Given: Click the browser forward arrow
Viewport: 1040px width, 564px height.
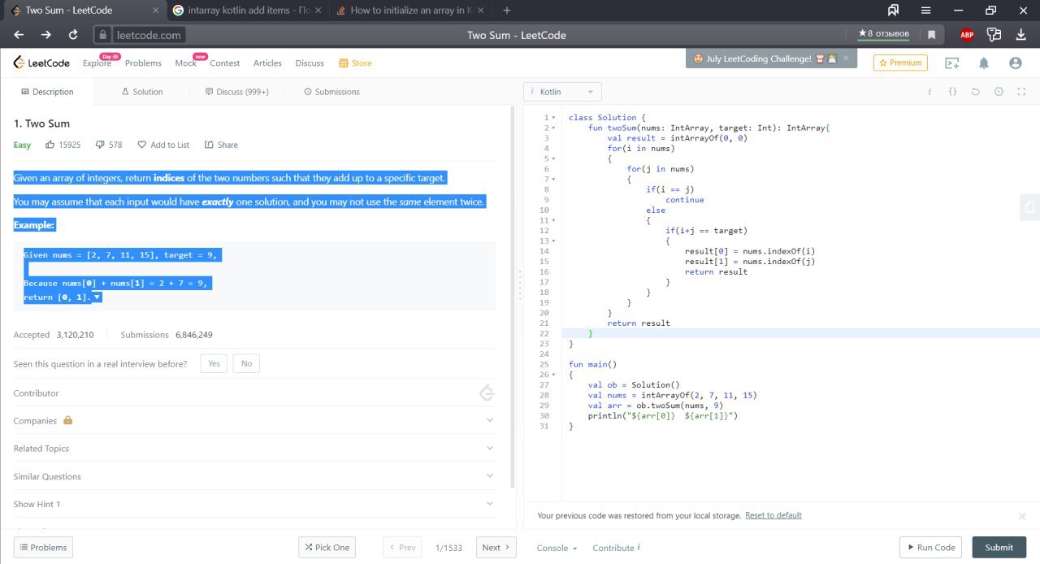Looking at the screenshot, I should pyautogui.click(x=45, y=35).
